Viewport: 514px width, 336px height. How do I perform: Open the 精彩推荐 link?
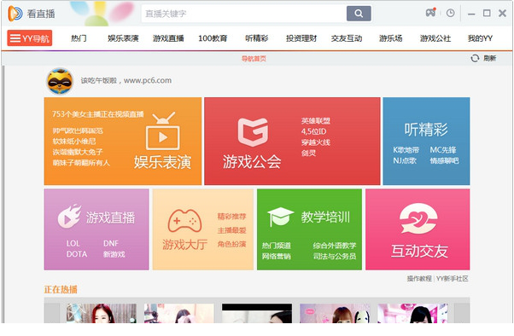(231, 217)
